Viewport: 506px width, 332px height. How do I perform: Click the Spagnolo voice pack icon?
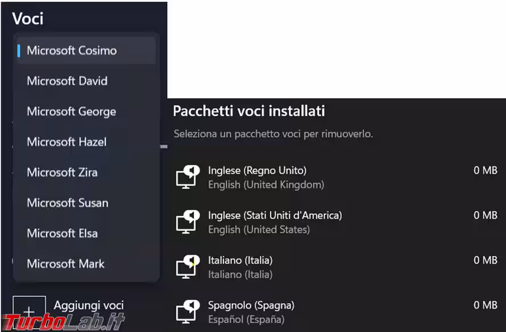click(188, 312)
